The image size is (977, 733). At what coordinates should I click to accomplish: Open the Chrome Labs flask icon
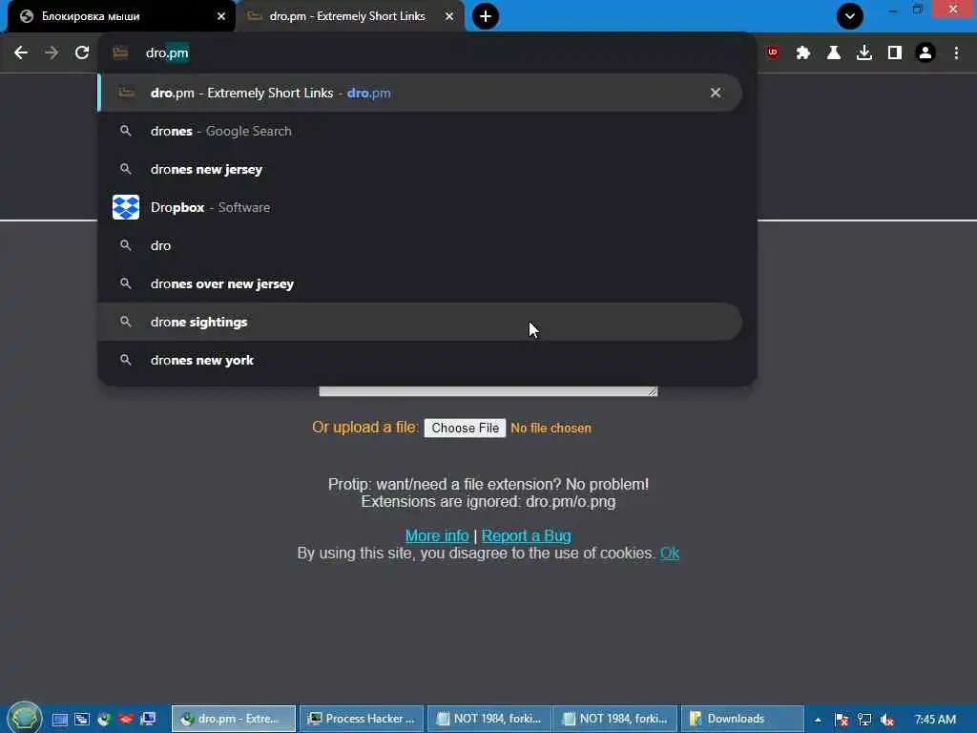coord(834,53)
